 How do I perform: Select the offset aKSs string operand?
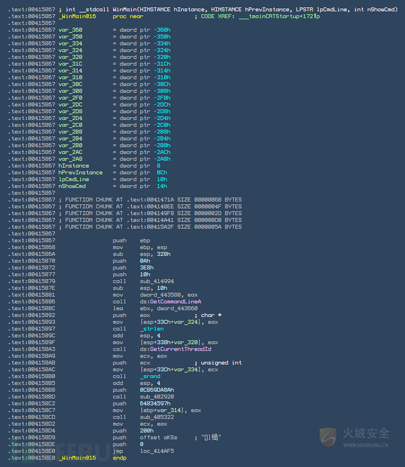[x=158, y=438]
